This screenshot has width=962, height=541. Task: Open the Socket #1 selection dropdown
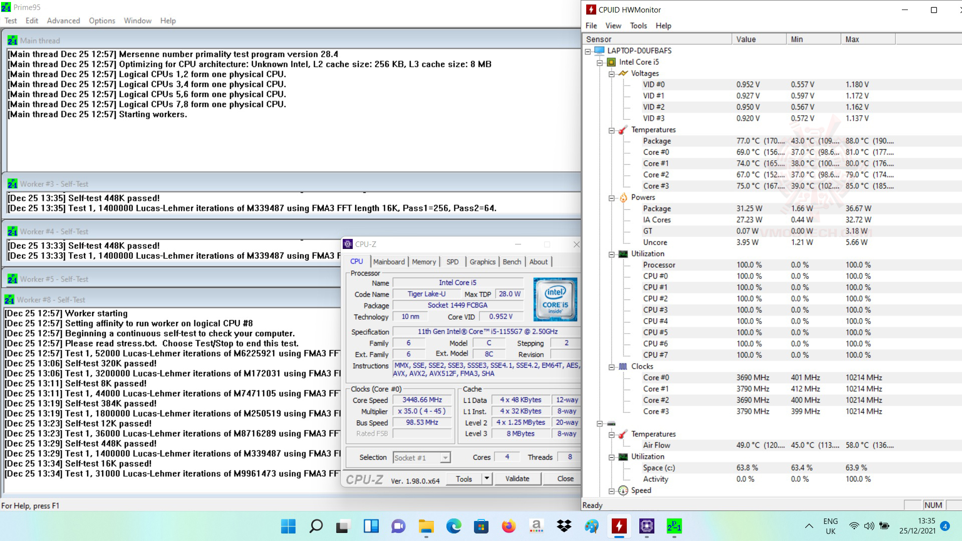(445, 457)
